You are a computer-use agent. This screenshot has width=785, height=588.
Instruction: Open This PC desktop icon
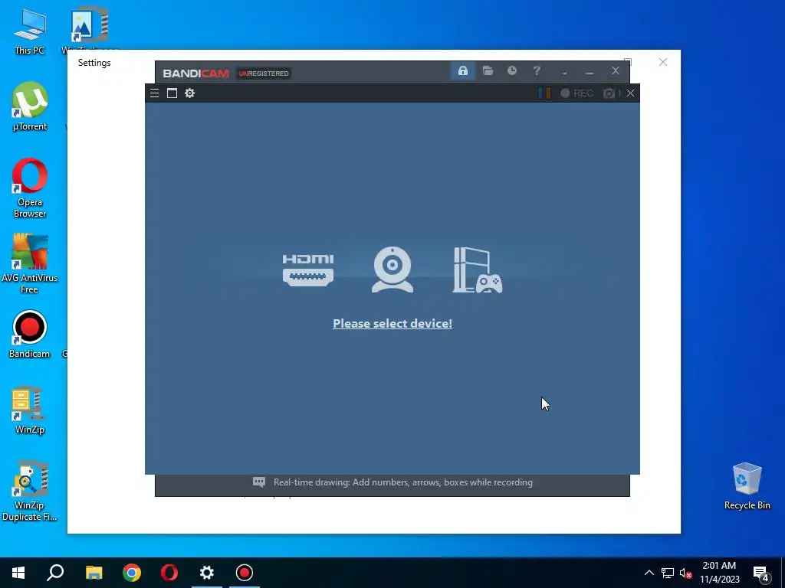tap(30, 32)
